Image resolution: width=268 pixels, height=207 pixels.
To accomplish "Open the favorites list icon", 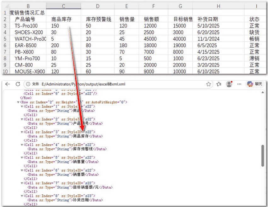I will coord(219,84).
